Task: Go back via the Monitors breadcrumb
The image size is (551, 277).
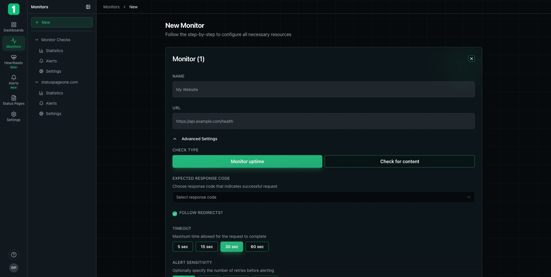Action: [111, 7]
